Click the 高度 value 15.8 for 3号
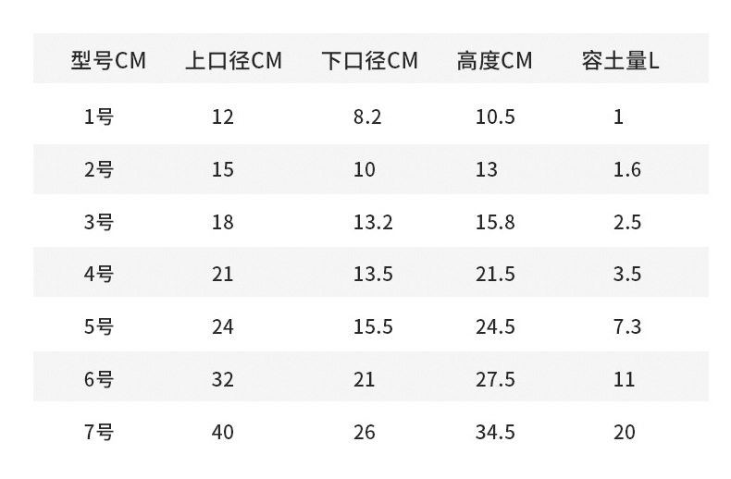The image size is (731, 479). 495,222
